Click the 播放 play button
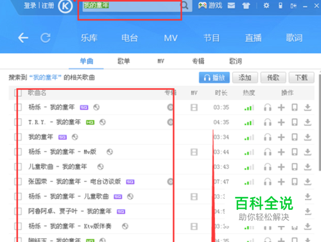This screenshot has height=242, width=321. [214, 78]
